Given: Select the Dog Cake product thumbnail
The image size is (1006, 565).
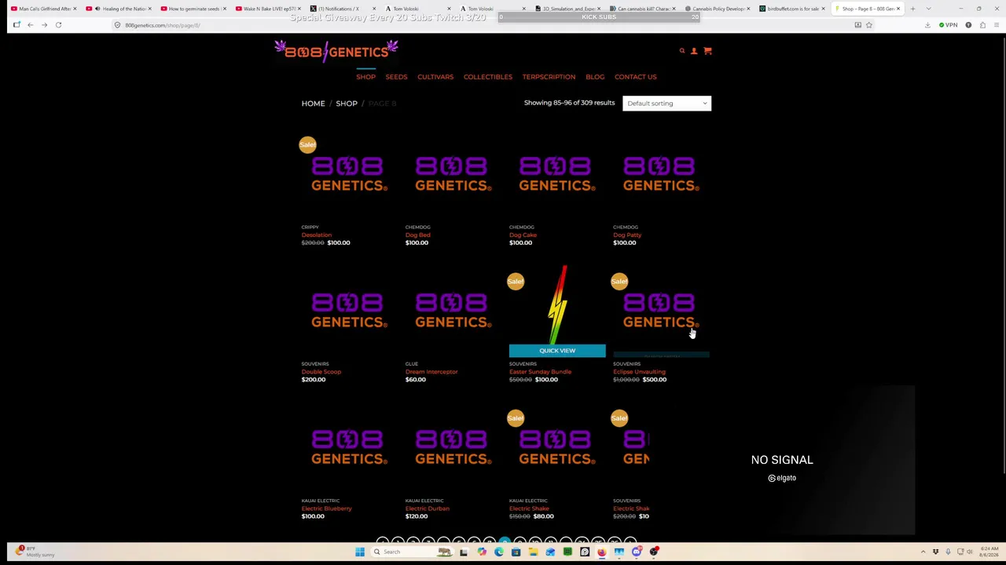Looking at the screenshot, I should tap(557, 174).
